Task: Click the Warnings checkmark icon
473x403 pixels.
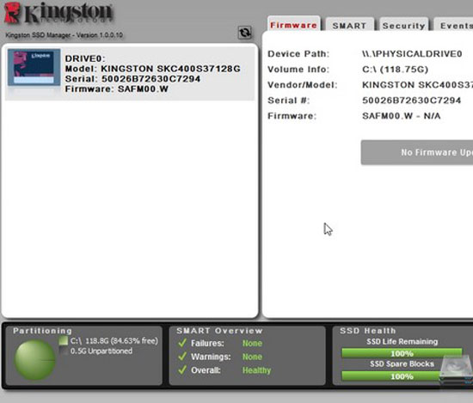Action: coord(182,357)
